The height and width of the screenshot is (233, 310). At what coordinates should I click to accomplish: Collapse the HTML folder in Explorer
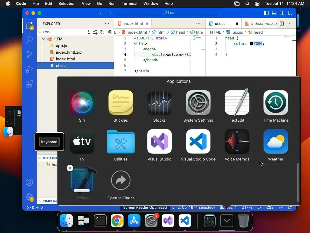click(44, 39)
